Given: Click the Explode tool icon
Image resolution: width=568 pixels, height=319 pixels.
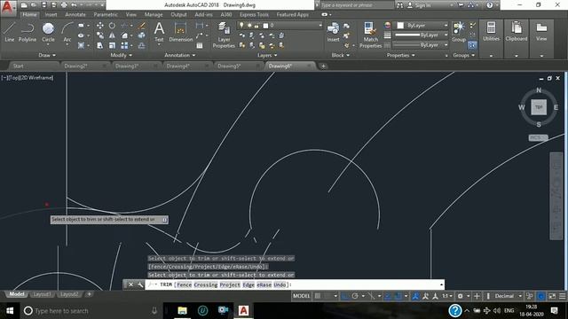Looking at the screenshot, I should pyautogui.click(x=142, y=35).
